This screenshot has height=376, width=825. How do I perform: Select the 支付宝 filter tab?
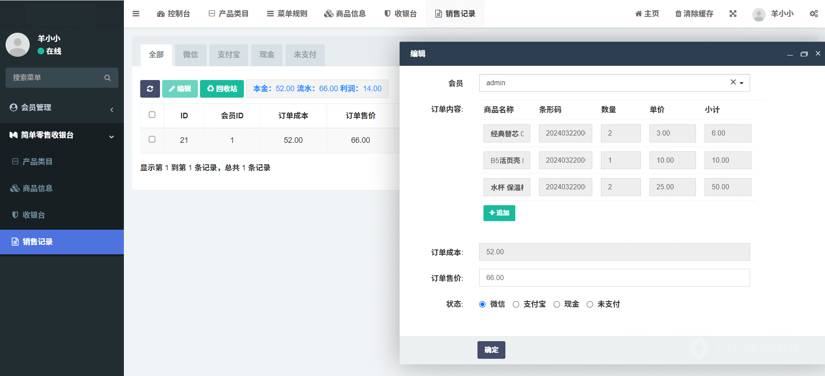click(229, 55)
